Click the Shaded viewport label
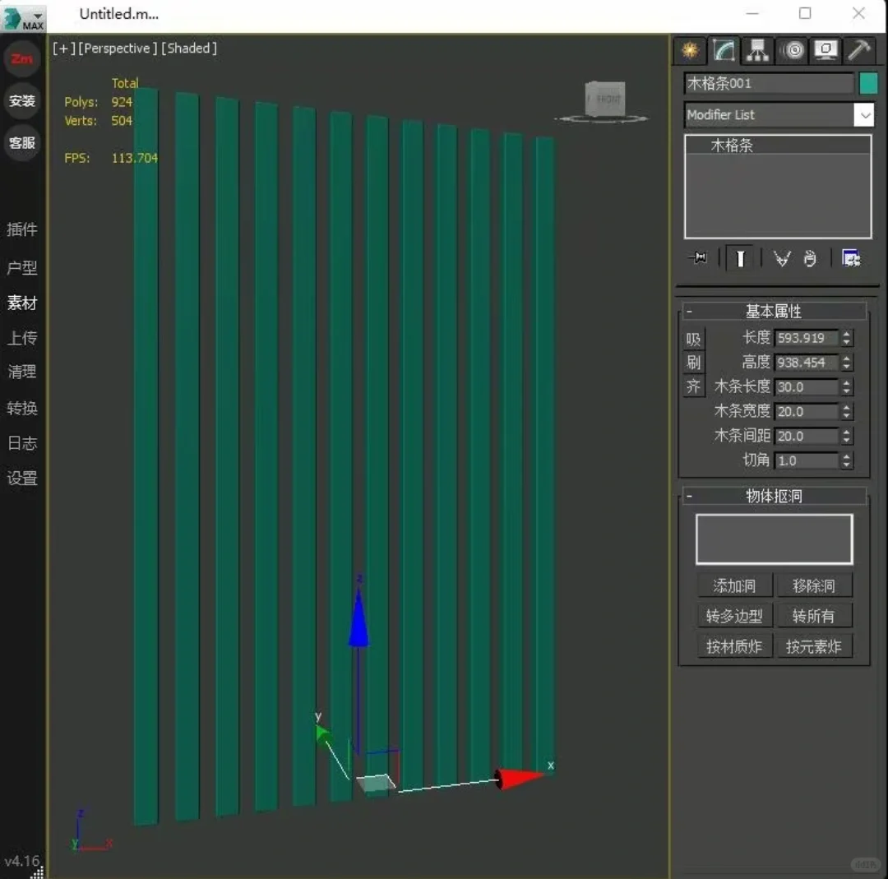The image size is (888, 879). coord(188,48)
